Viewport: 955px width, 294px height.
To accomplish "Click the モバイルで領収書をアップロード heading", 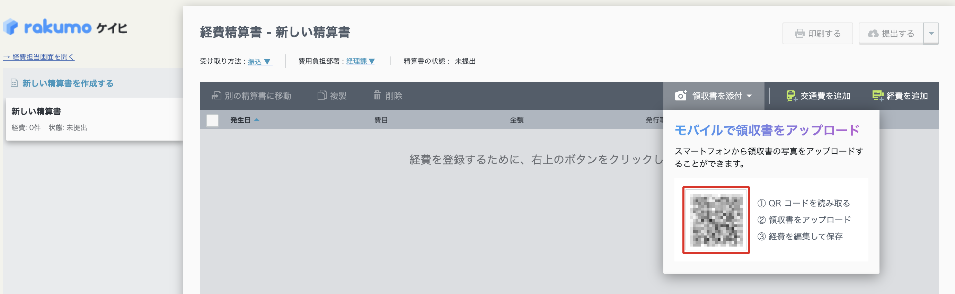I will [767, 130].
